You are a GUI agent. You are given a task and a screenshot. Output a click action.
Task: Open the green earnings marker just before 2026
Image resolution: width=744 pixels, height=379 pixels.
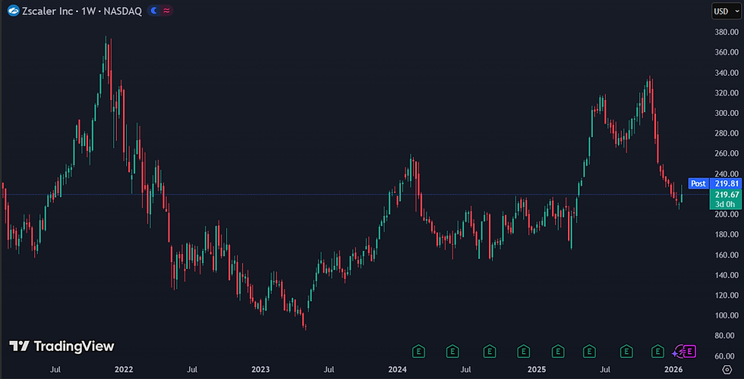(657, 351)
